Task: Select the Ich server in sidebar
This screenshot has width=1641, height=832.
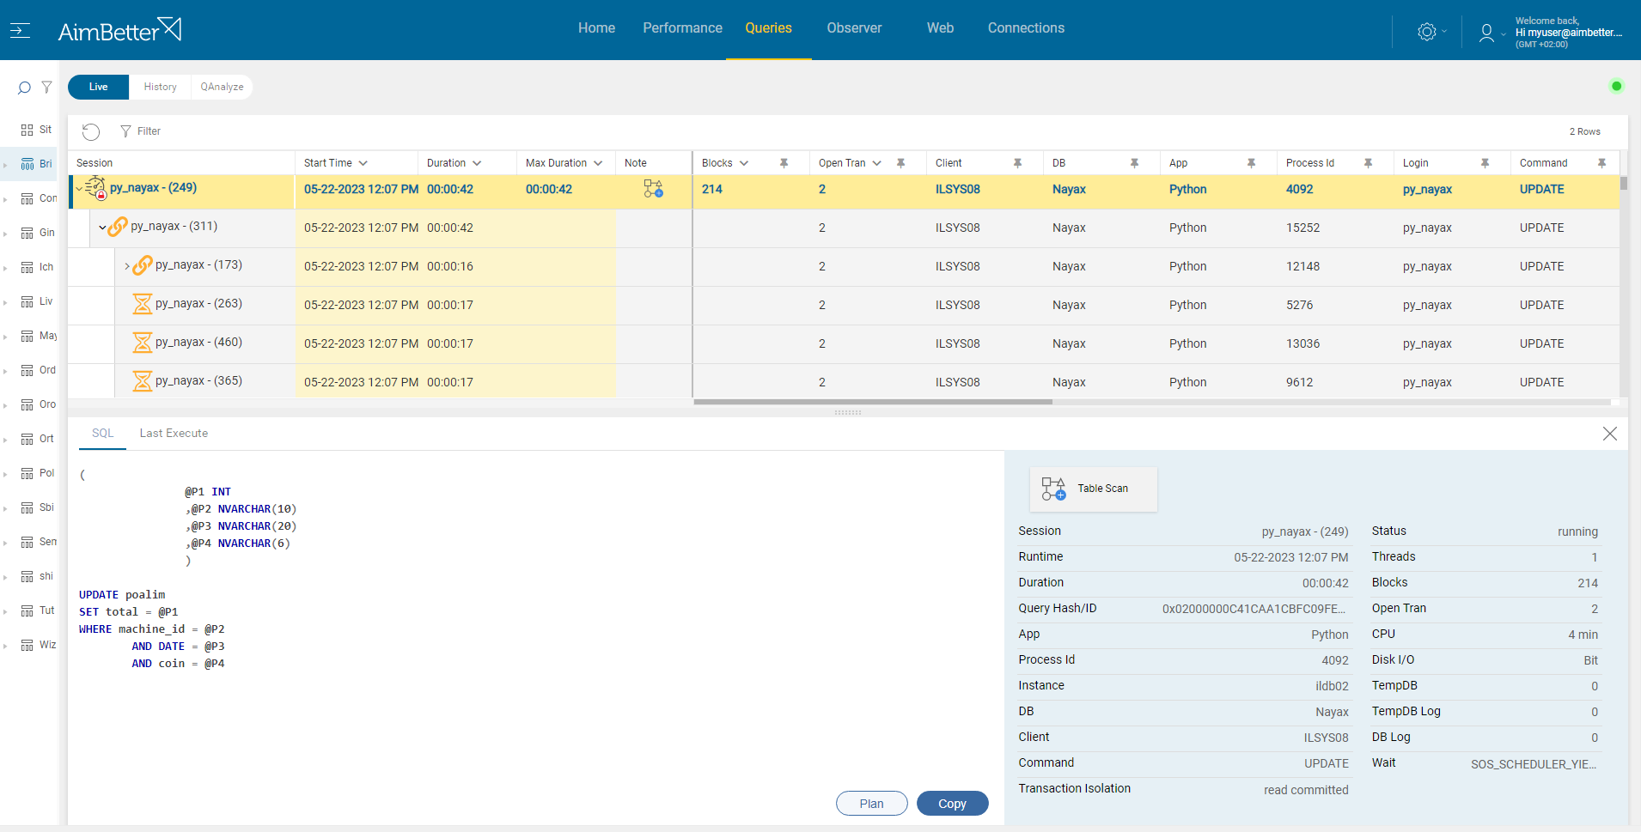Action: (37, 267)
